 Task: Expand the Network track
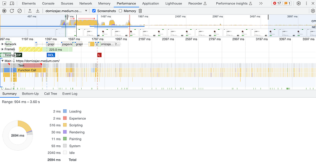(2, 44)
